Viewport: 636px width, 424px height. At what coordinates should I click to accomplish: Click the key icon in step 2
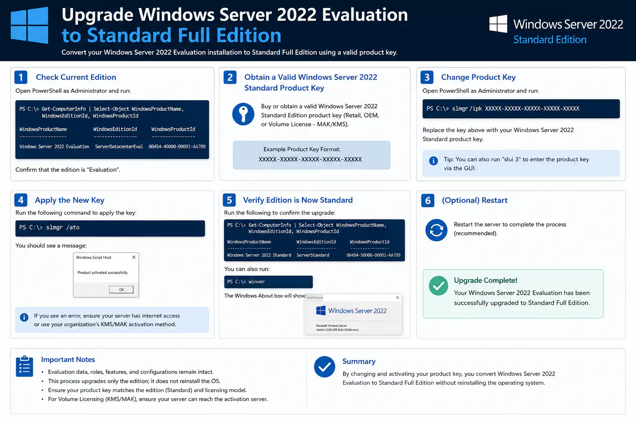243,114
